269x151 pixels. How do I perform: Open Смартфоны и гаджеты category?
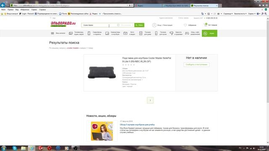(95, 33)
